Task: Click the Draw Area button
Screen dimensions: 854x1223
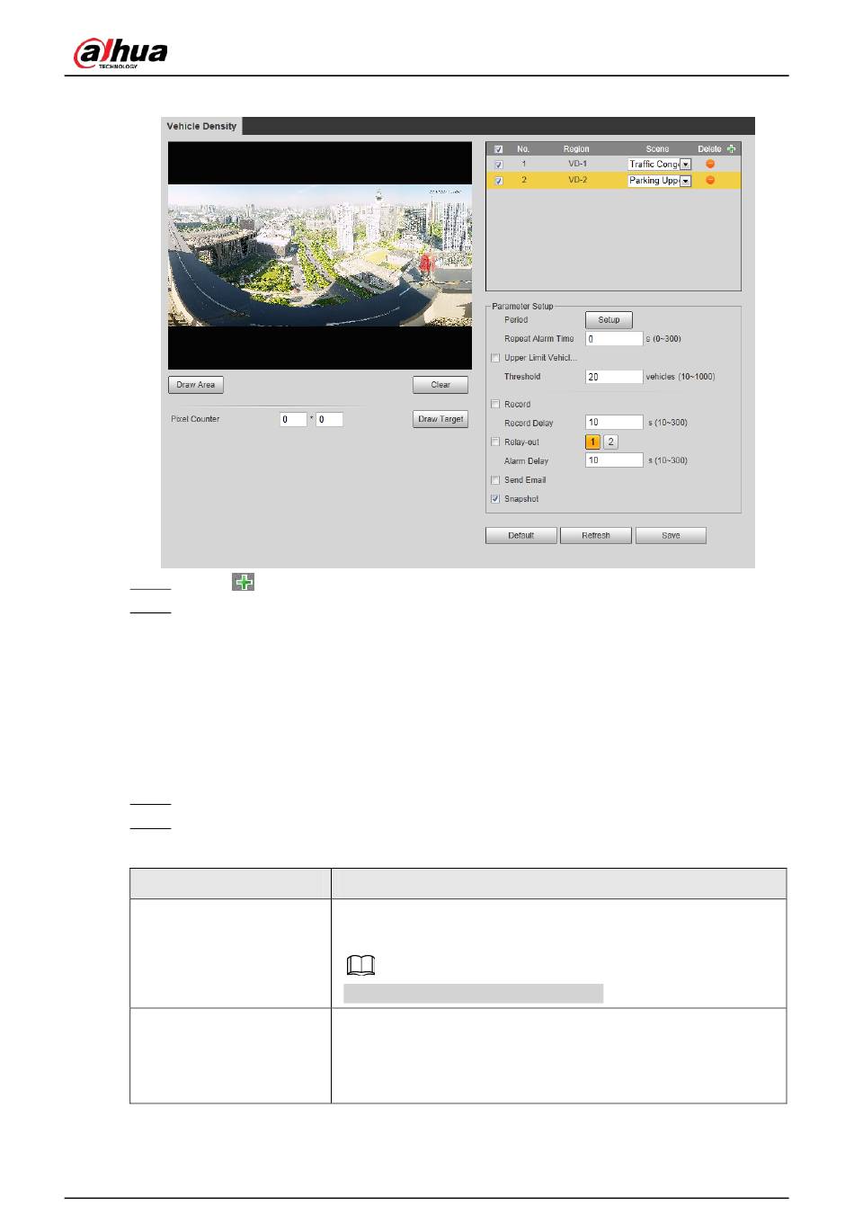Action: click(x=196, y=385)
